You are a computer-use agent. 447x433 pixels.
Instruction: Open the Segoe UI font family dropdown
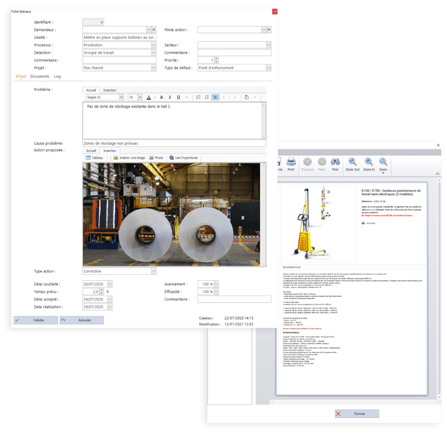click(x=121, y=97)
